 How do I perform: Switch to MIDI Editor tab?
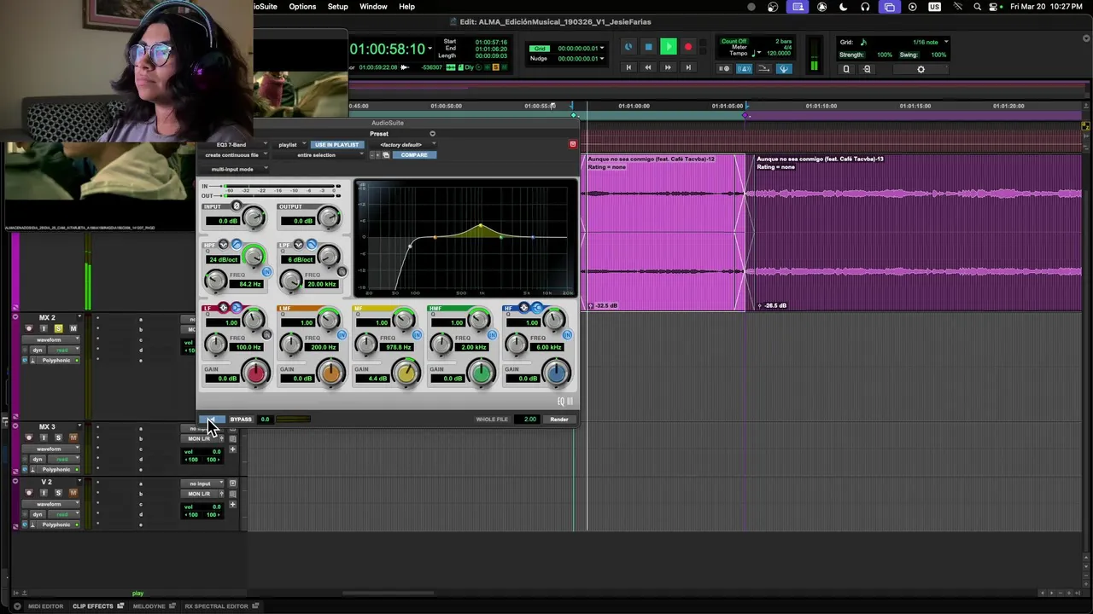click(x=45, y=606)
